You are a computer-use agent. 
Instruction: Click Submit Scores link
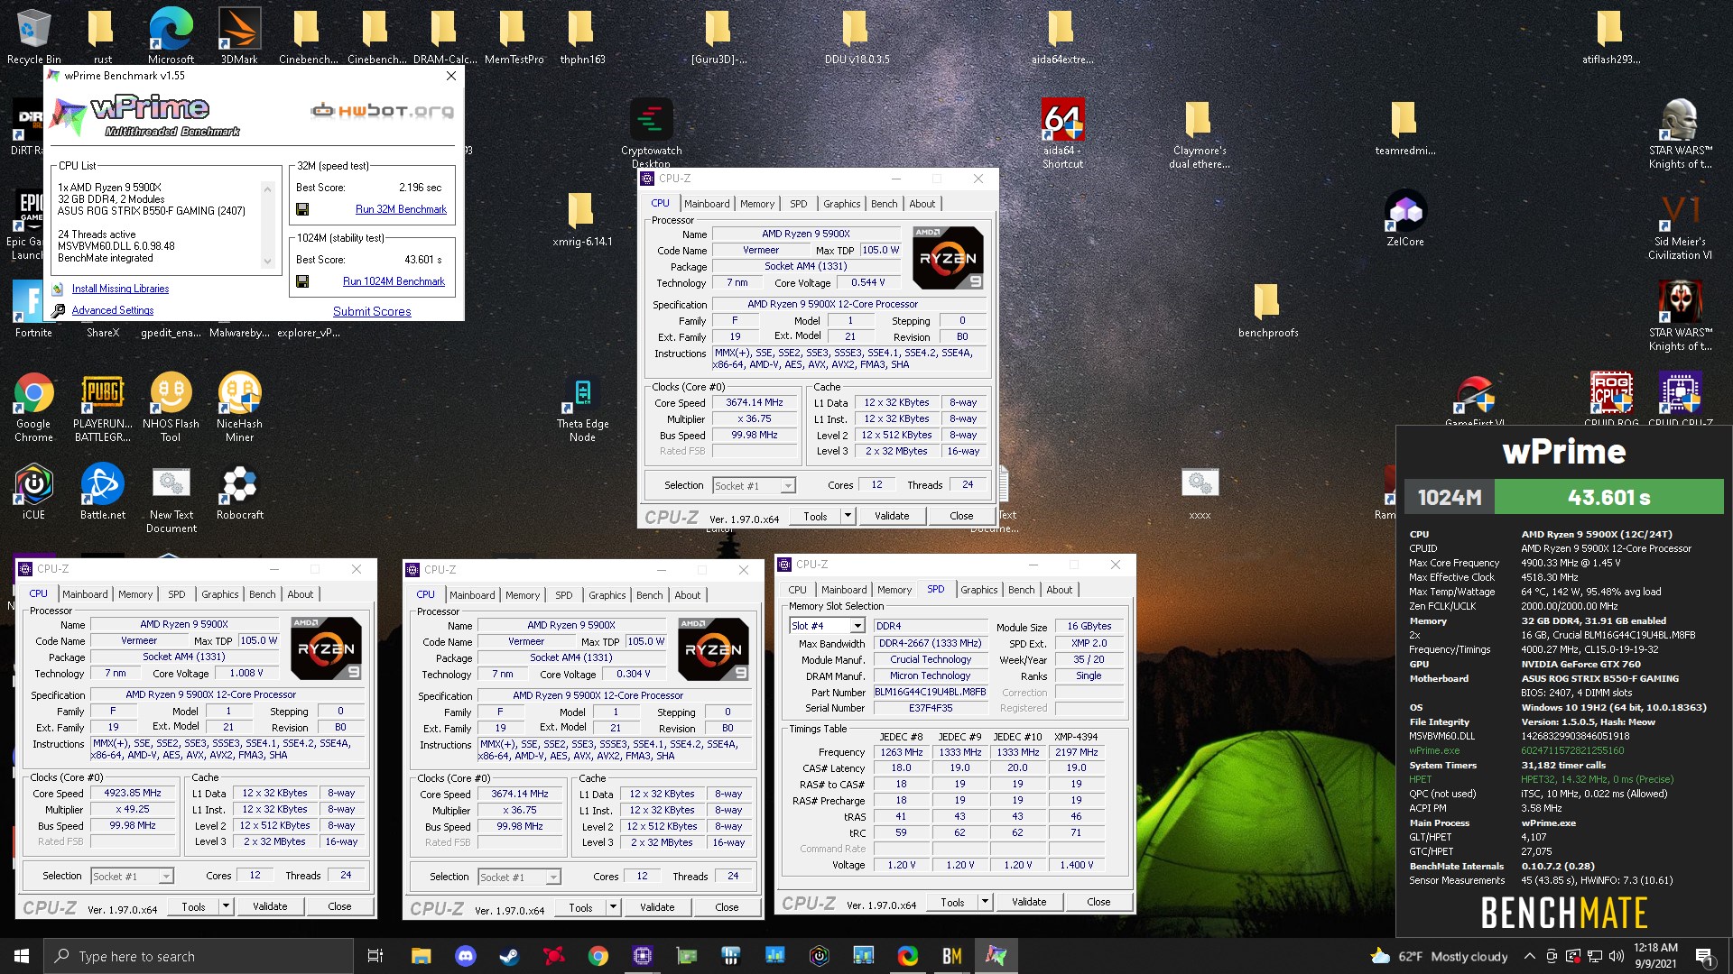pos(372,311)
